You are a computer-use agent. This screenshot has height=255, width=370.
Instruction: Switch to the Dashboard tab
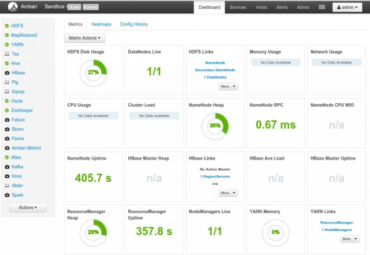click(209, 7)
